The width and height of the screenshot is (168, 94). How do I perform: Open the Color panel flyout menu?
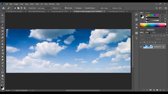click(166, 13)
